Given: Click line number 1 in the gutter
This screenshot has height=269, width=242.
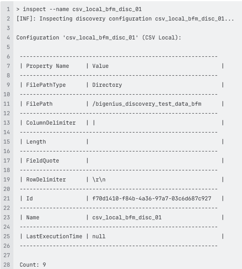Looking at the screenshot, I should 8,9.
